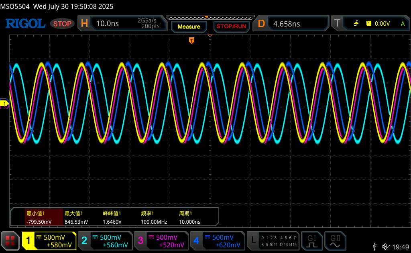Open horizontal timebase H 10.0ns setting
This screenshot has width=411, height=253.
(123, 24)
